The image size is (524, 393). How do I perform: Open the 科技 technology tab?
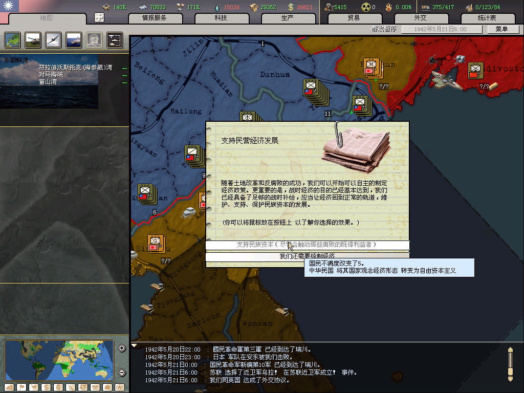click(x=222, y=18)
